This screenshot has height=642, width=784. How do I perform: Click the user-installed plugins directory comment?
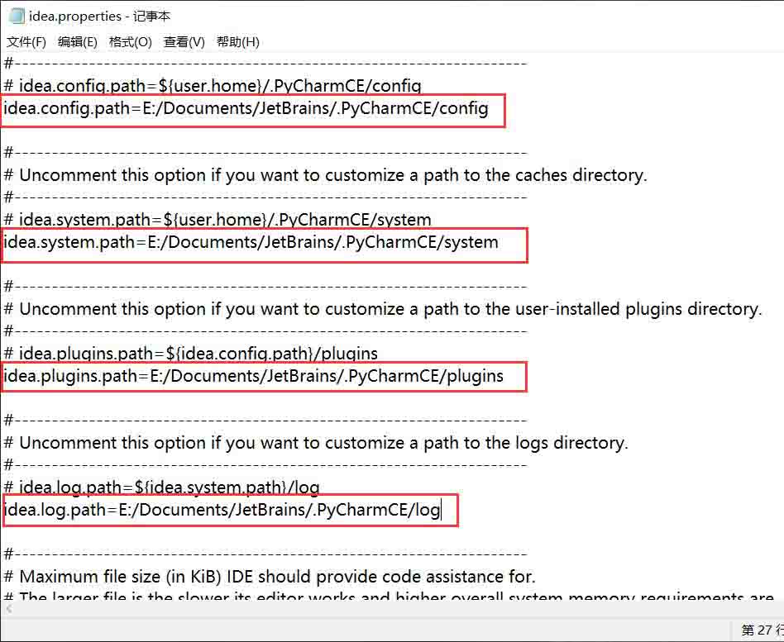[x=383, y=309]
